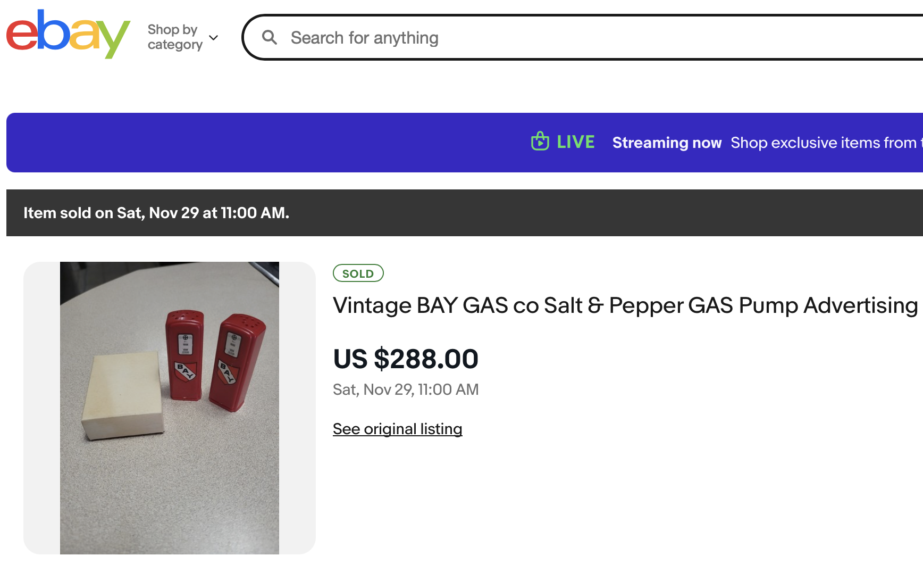Image resolution: width=923 pixels, height=564 pixels.
Task: Click the Item sold notification bar text
Action: [156, 213]
